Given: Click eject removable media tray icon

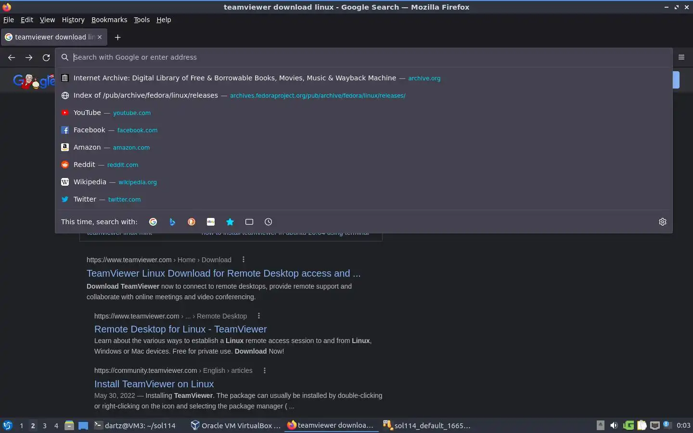Looking at the screenshot, I should coord(600,425).
